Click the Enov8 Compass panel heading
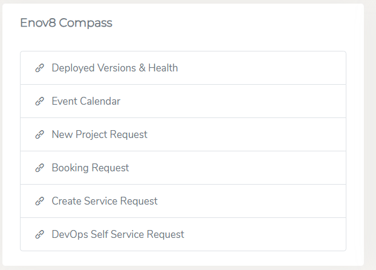The height and width of the screenshot is (270, 376). pos(66,23)
